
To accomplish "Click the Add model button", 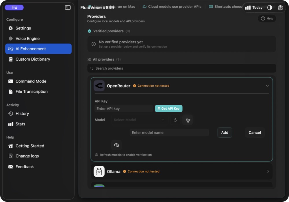I will click(x=225, y=132).
